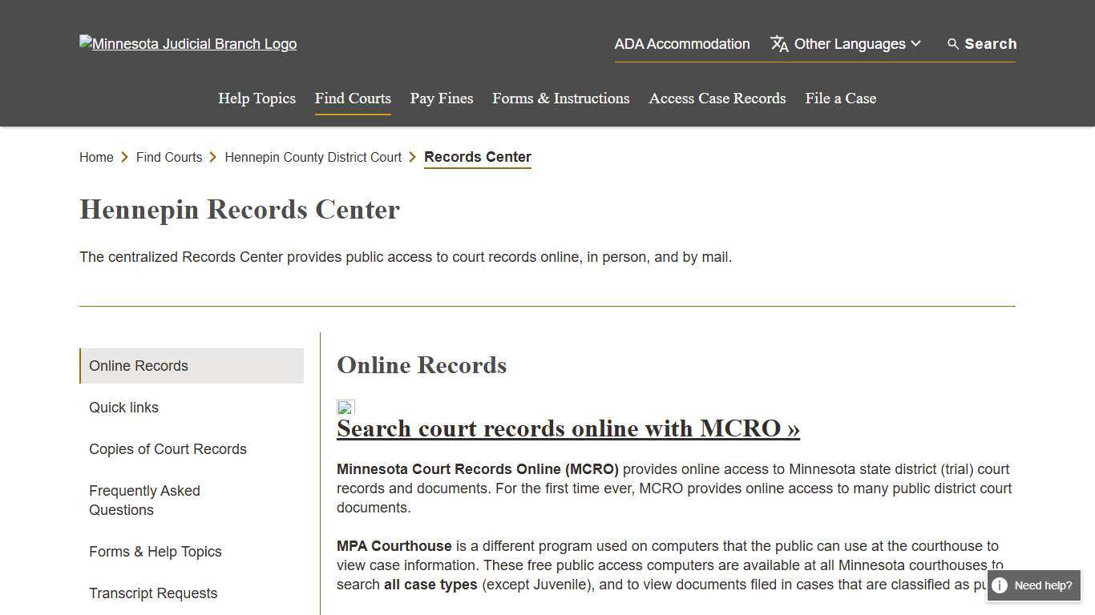This screenshot has width=1095, height=615.
Task: Click the chevron after Hennepin County District Court
Action: [412, 157]
